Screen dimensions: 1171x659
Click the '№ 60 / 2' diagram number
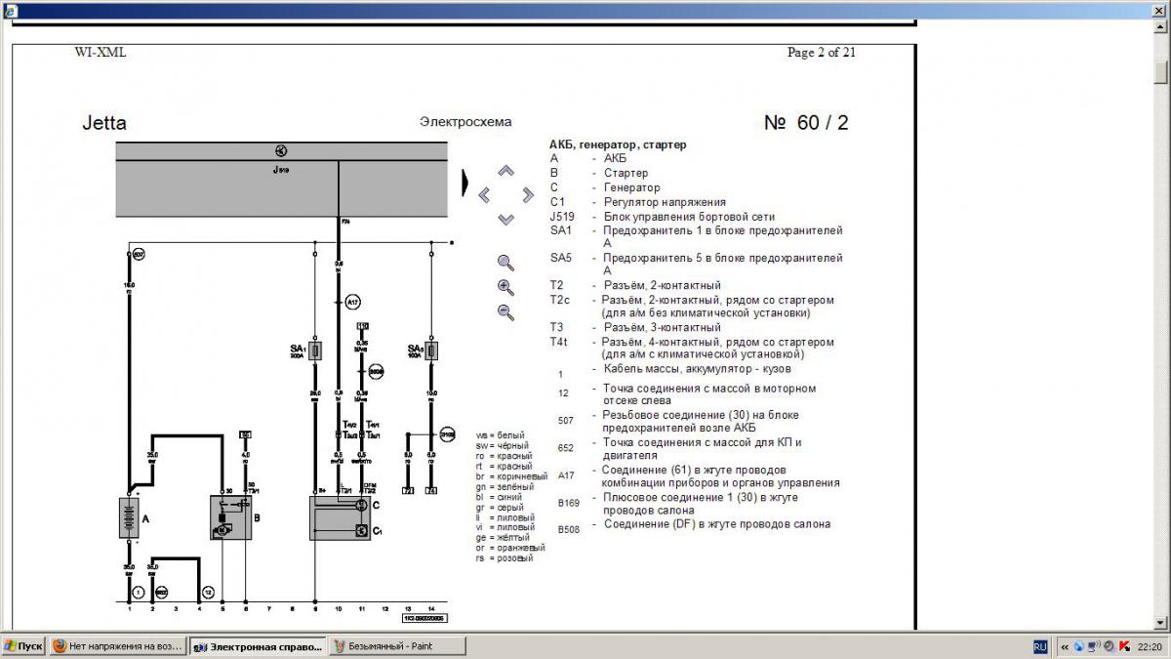(x=806, y=123)
